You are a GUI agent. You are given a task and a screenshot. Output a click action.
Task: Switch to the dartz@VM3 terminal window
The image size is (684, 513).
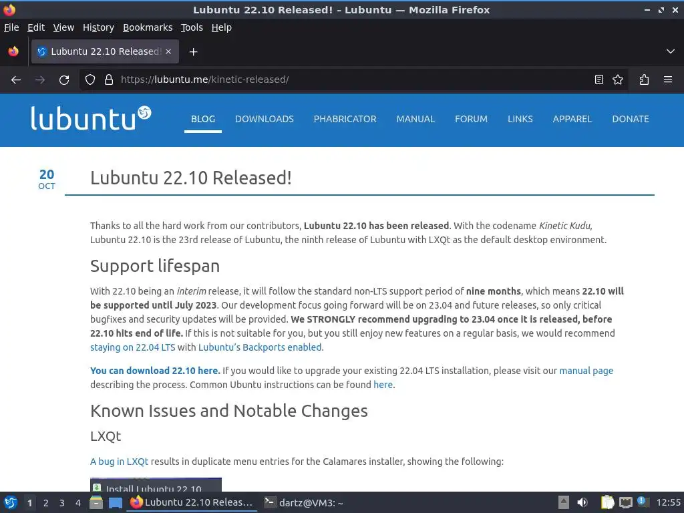(x=305, y=502)
